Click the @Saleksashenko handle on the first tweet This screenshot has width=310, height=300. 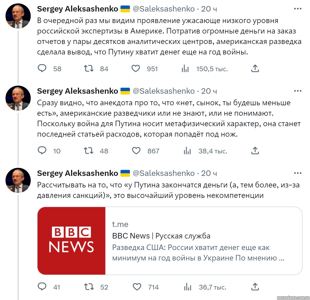coord(164,9)
